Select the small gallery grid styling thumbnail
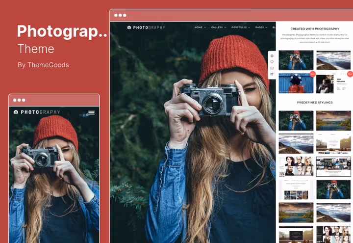The width and height of the screenshot is (353, 243). coord(296,189)
